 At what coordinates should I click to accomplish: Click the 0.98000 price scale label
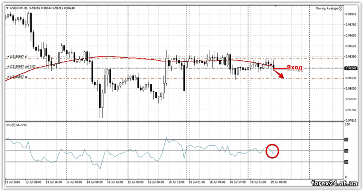point(351,89)
